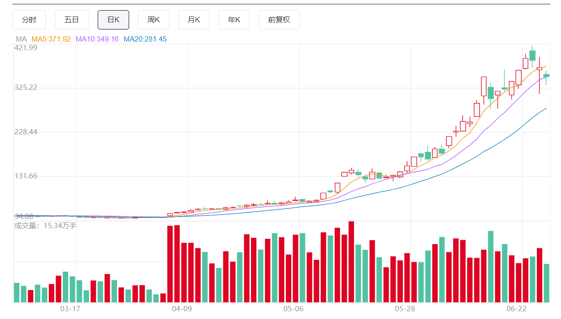Screen dimensions: 561x319
Task: Open the 前复权 adjustment option
Action: pyautogui.click(x=279, y=20)
